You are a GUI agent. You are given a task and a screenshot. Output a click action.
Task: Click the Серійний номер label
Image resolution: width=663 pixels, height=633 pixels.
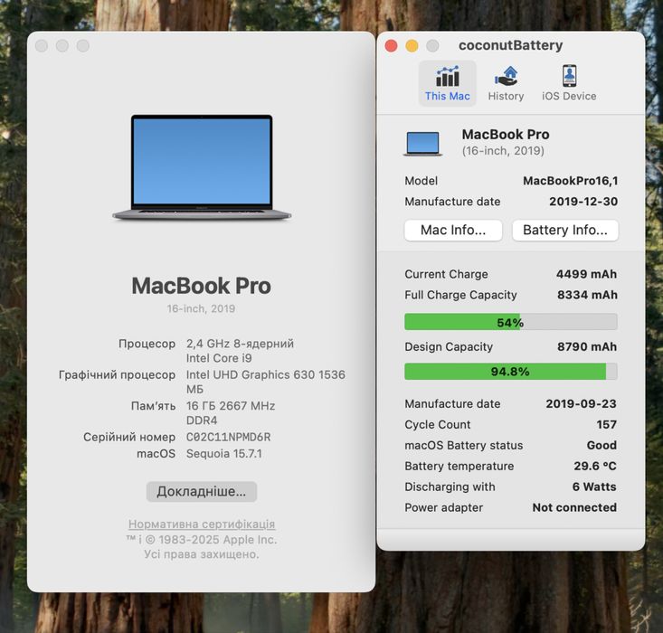(x=129, y=437)
